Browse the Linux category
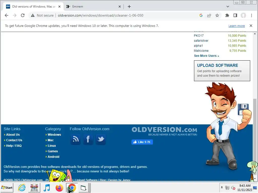258x193 pixels. pyautogui.click(x=52, y=146)
